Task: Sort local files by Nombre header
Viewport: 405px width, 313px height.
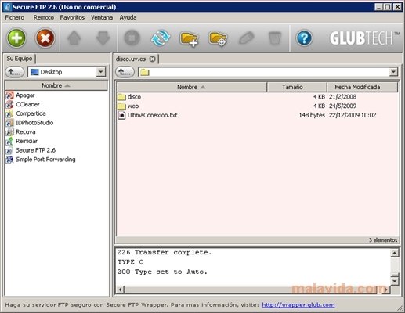Action: point(56,85)
